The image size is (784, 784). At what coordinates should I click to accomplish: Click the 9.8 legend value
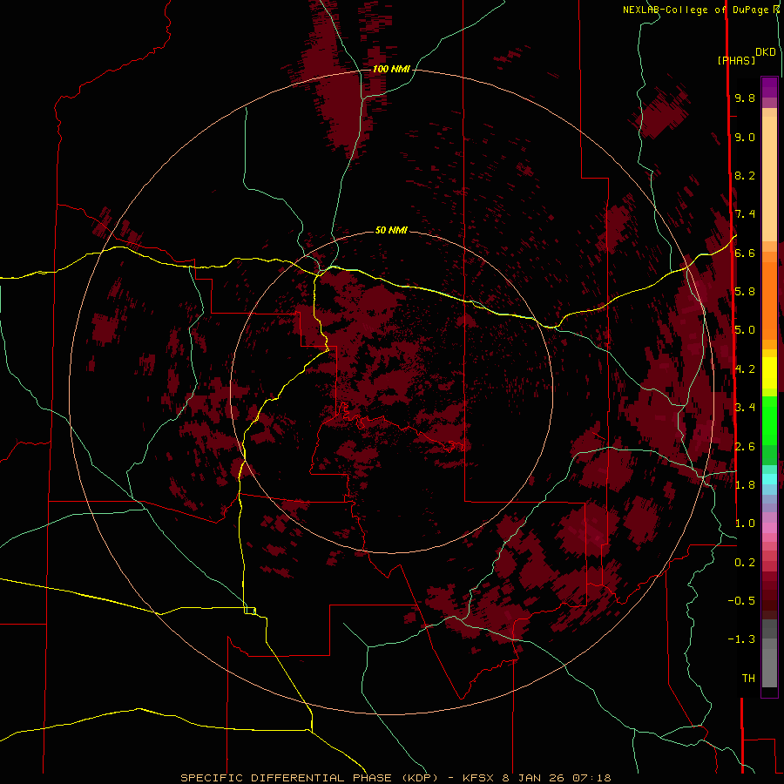(x=745, y=98)
